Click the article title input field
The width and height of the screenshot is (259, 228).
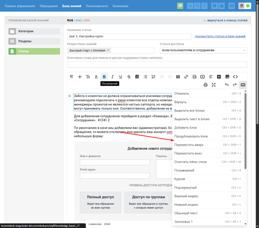coord(129,36)
